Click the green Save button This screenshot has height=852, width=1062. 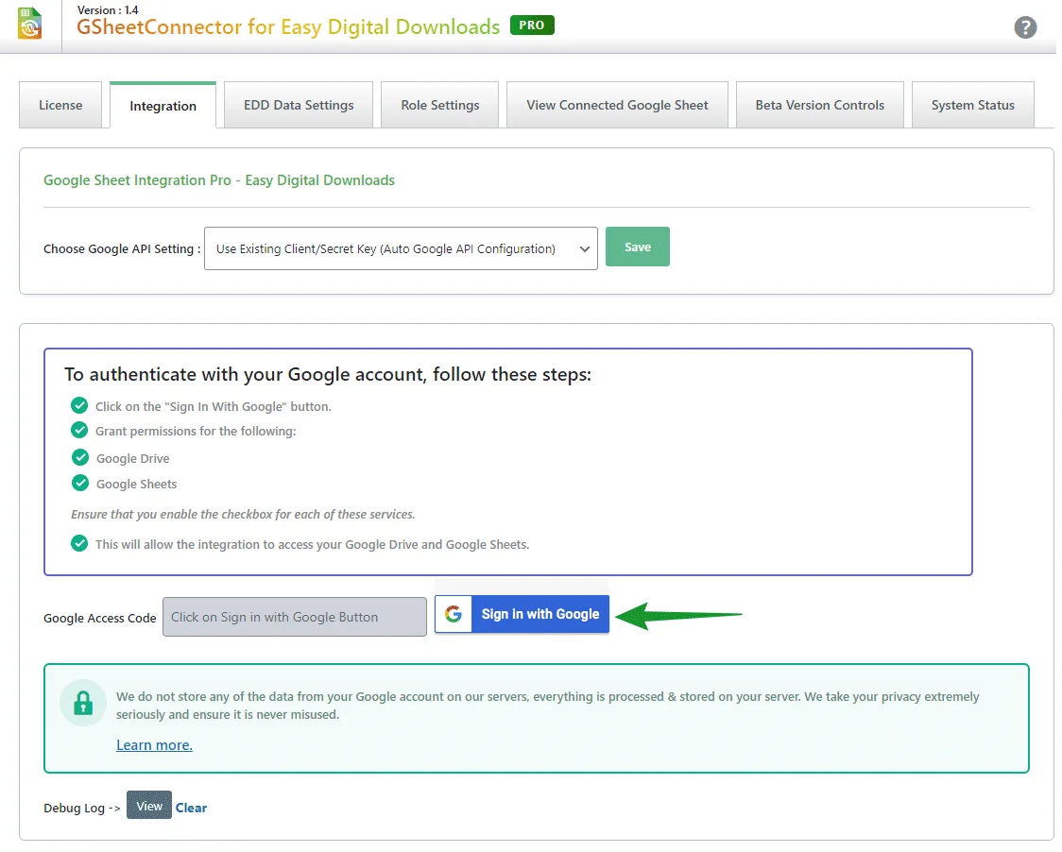[x=638, y=247]
